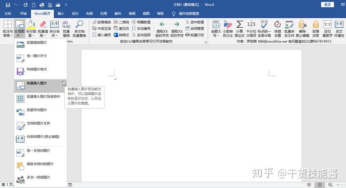346x188 pixels.
Task: Select 多合一拼接图片 from the menu
Action: pyautogui.click(x=40, y=180)
